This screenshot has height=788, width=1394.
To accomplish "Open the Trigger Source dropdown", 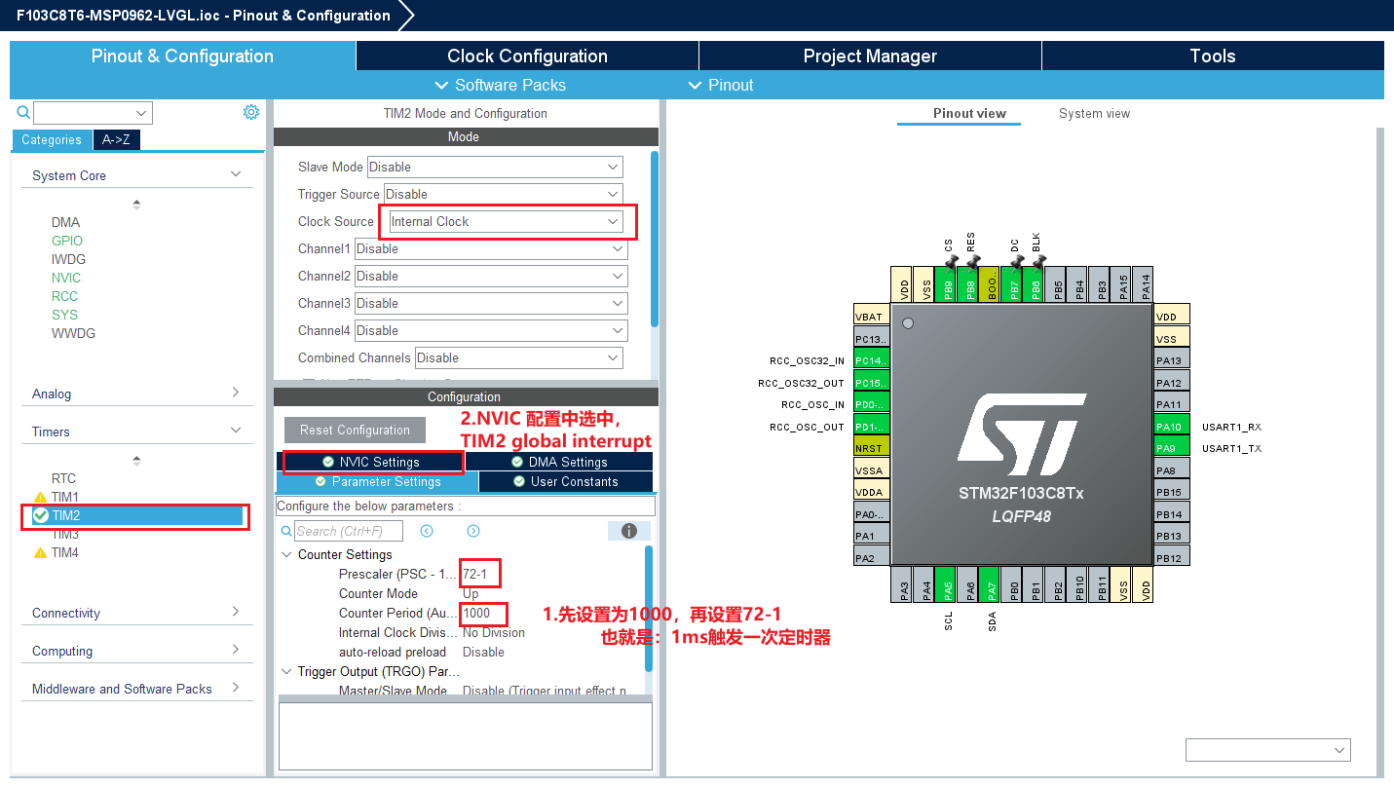I will click(x=503, y=194).
